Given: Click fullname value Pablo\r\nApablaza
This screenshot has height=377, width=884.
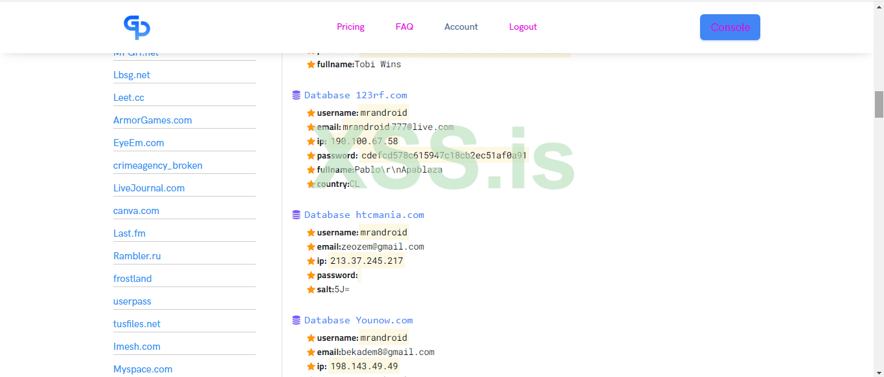Looking at the screenshot, I should 398,169.
